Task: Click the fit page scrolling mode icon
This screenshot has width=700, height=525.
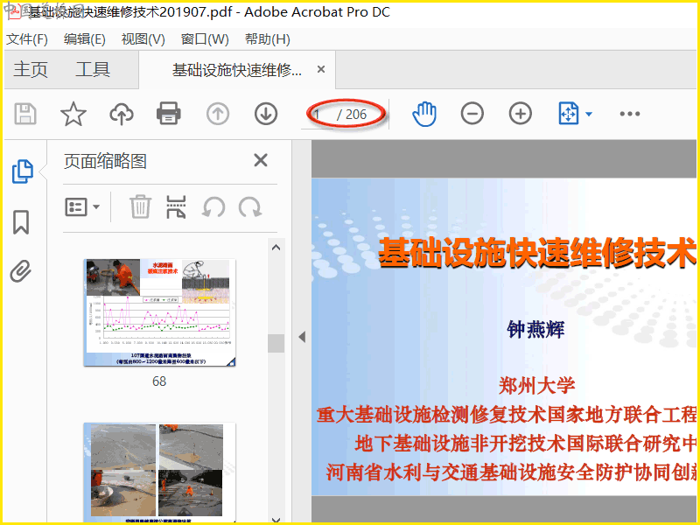Action: (x=569, y=114)
